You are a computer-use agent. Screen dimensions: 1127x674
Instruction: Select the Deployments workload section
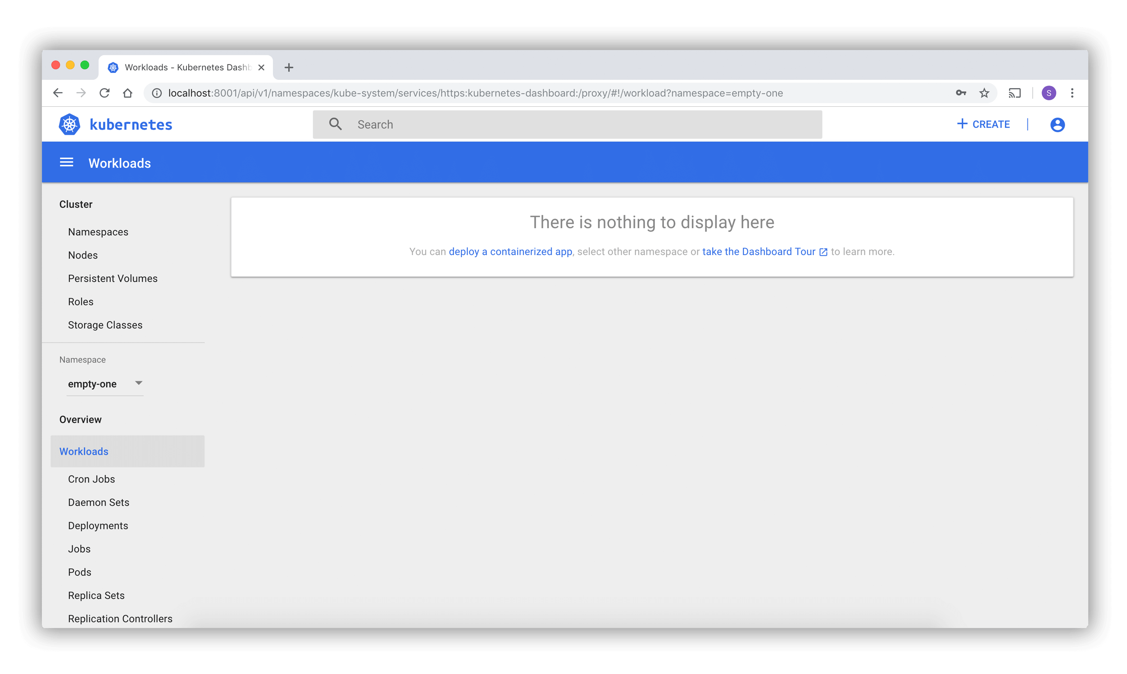click(98, 526)
